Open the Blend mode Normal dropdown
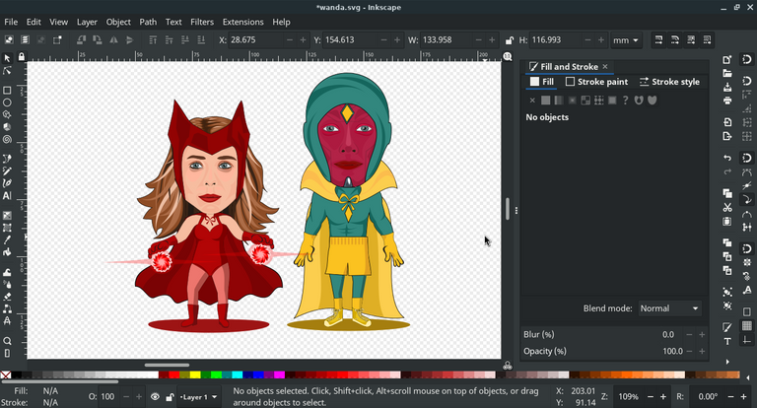 [669, 308]
